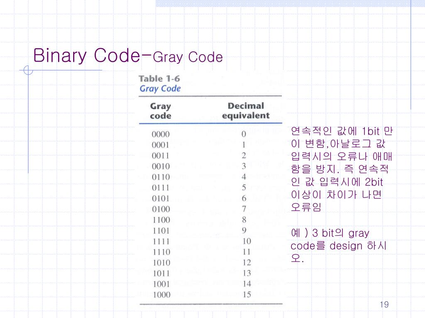Select the Gray code cell "0001"
Viewport: 425px width, 318px height.
[161, 145]
